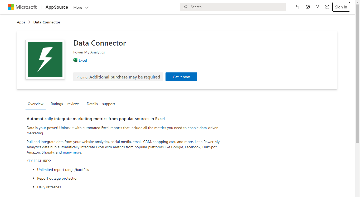The image size is (360, 197).
Task: Click the magnifier search icon
Action: [186, 7]
